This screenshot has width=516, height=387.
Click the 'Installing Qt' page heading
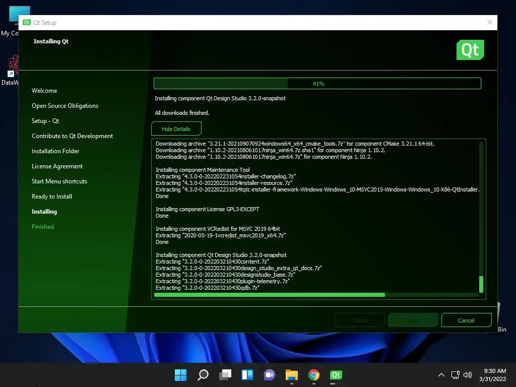click(51, 41)
